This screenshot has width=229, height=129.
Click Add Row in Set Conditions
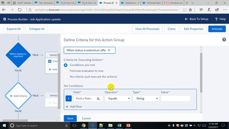tap(74, 107)
